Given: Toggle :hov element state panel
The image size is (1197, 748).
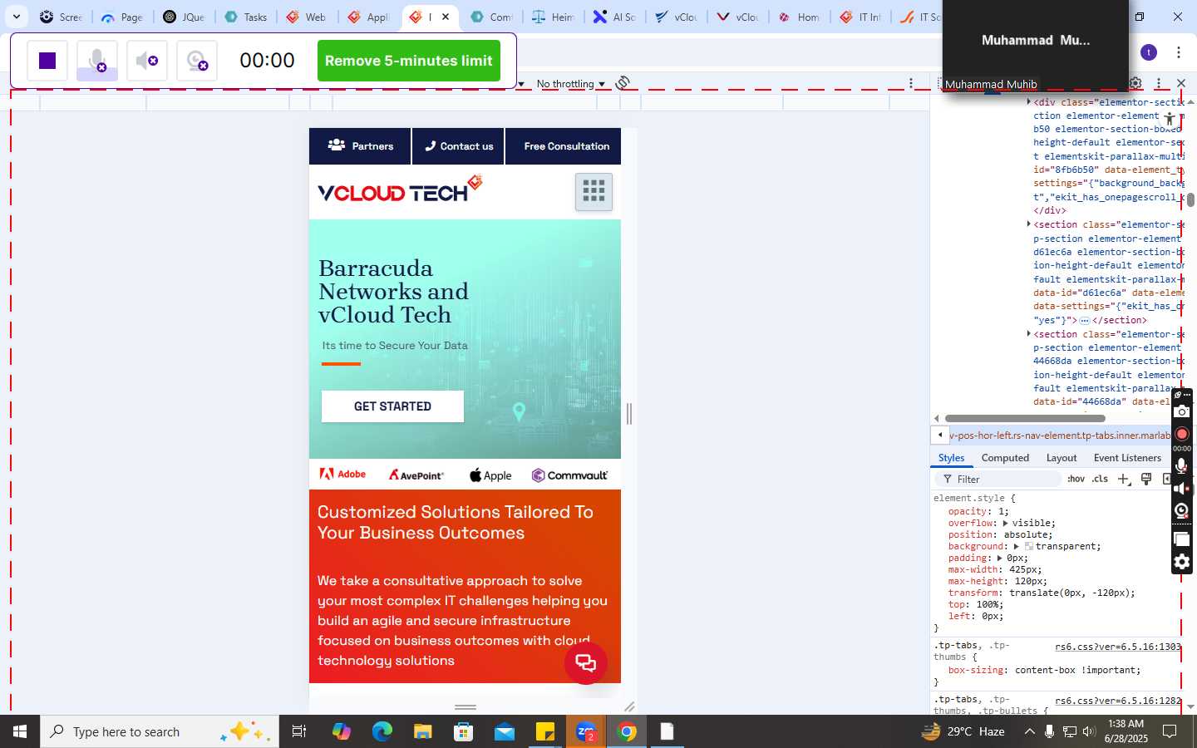Looking at the screenshot, I should (1076, 479).
